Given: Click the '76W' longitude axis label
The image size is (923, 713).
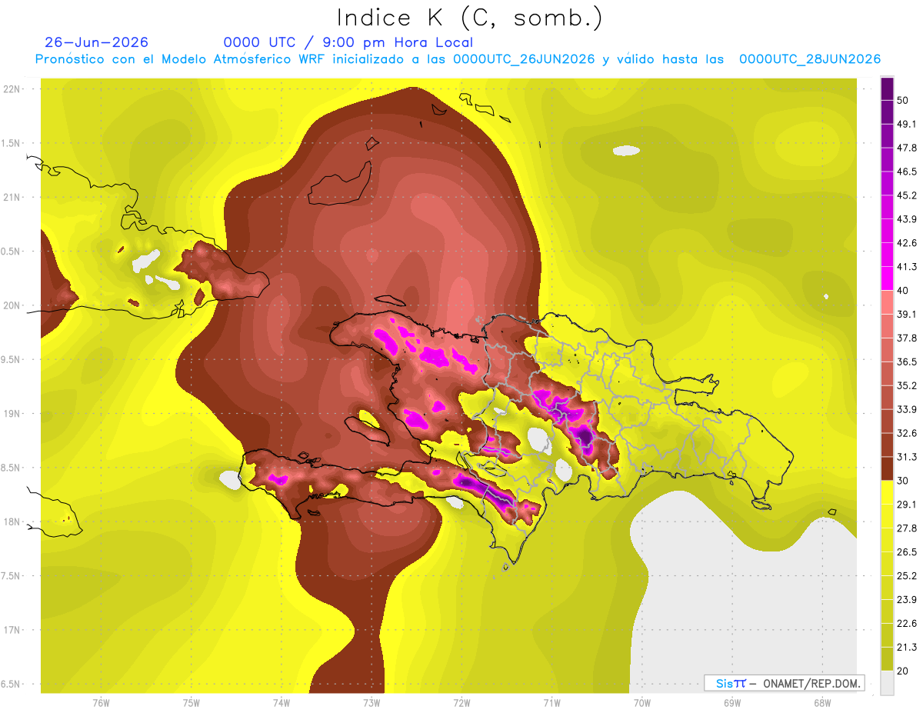Looking at the screenshot, I should pyautogui.click(x=101, y=703).
